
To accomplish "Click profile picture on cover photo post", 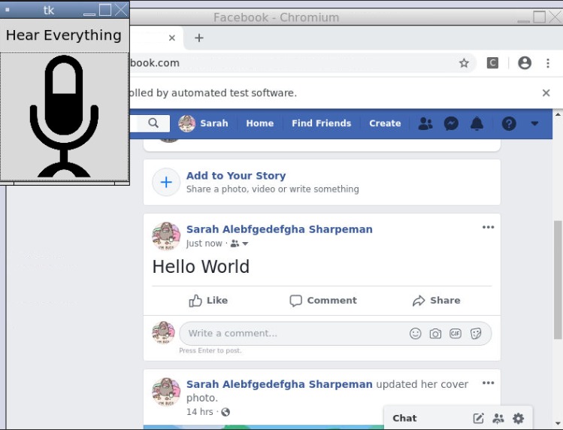I will point(166,392).
